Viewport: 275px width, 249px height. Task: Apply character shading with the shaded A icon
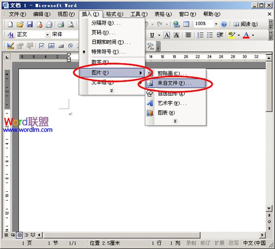(176, 35)
